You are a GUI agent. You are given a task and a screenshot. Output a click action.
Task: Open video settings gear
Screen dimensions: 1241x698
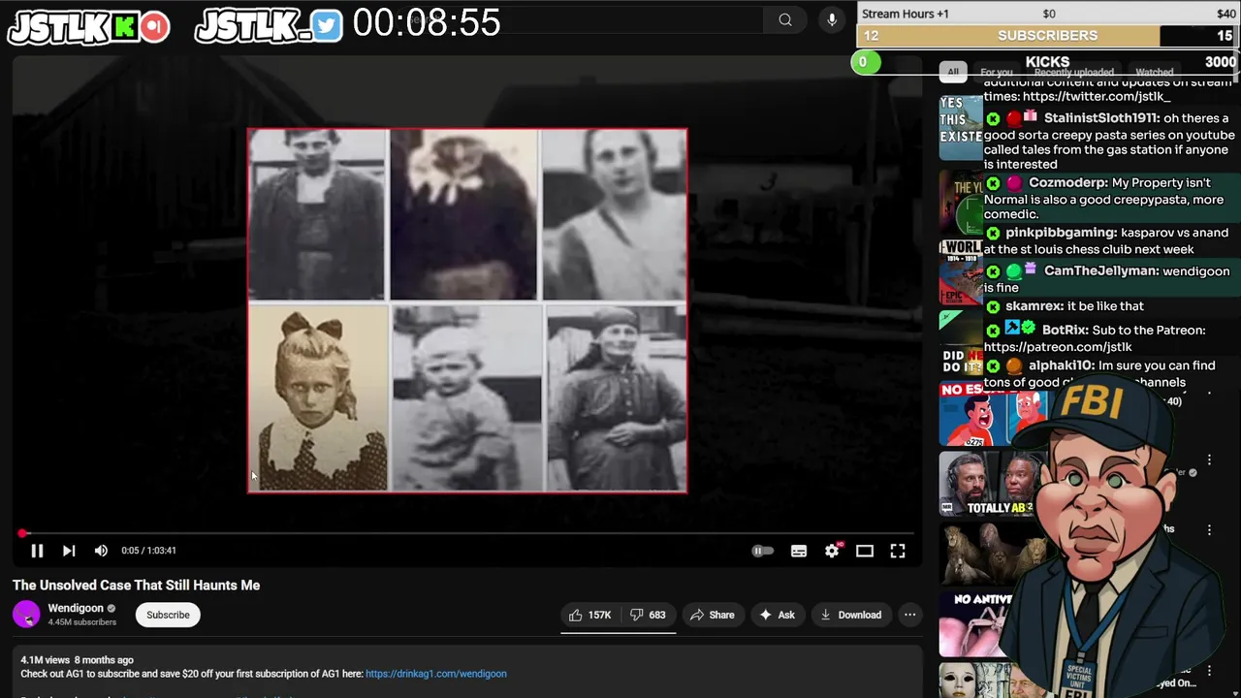pyautogui.click(x=832, y=551)
